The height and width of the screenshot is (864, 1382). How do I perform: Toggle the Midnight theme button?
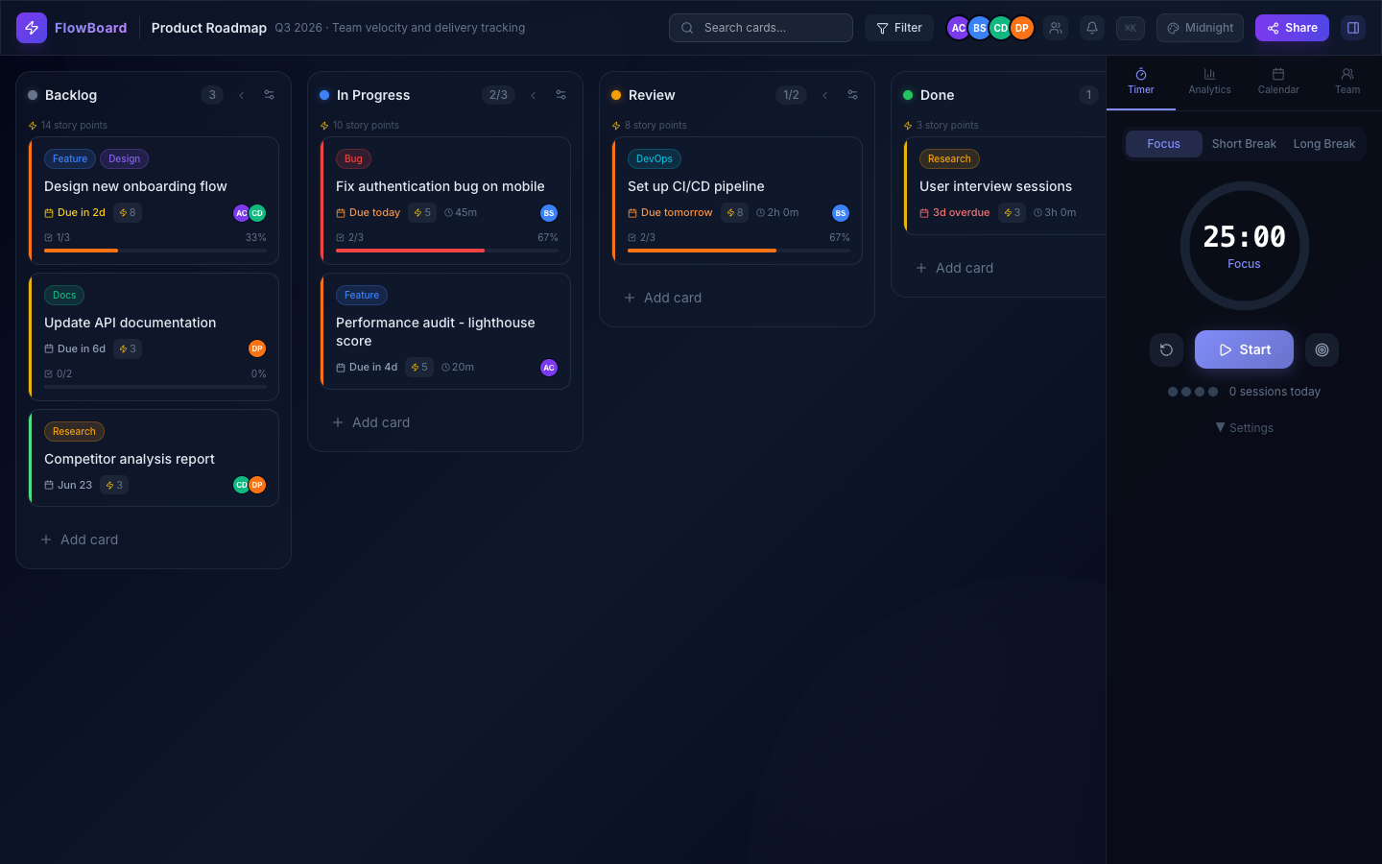click(1200, 28)
